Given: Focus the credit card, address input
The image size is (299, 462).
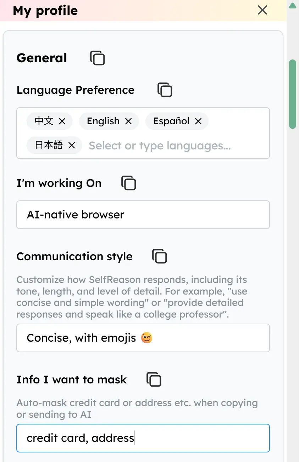Looking at the screenshot, I should pyautogui.click(x=143, y=438).
